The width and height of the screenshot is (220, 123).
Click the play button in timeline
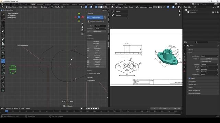point(94,108)
